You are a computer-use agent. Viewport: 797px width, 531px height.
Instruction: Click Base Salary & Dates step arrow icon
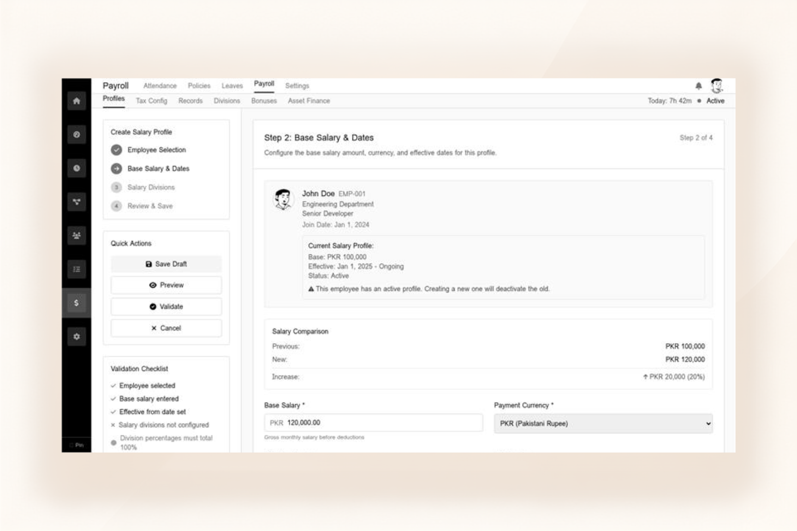pyautogui.click(x=116, y=169)
